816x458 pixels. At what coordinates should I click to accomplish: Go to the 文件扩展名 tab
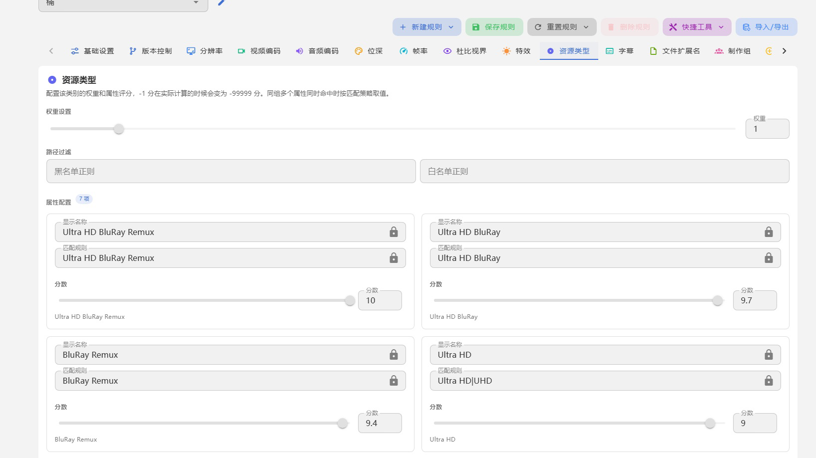675,51
